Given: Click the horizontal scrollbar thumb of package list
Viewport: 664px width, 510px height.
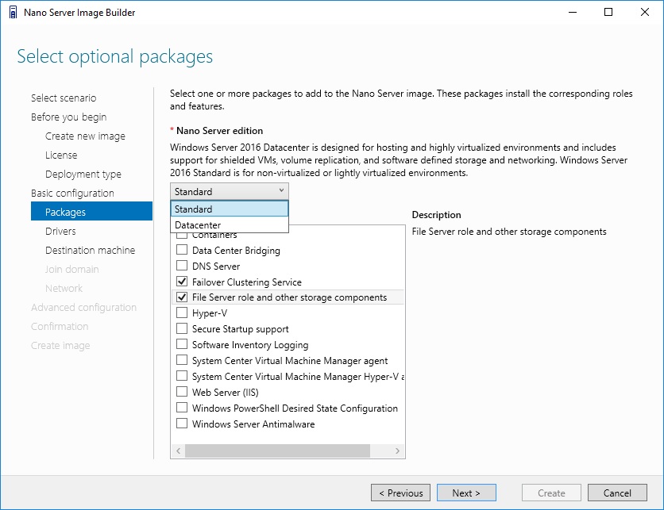Looking at the screenshot, I should [277, 451].
